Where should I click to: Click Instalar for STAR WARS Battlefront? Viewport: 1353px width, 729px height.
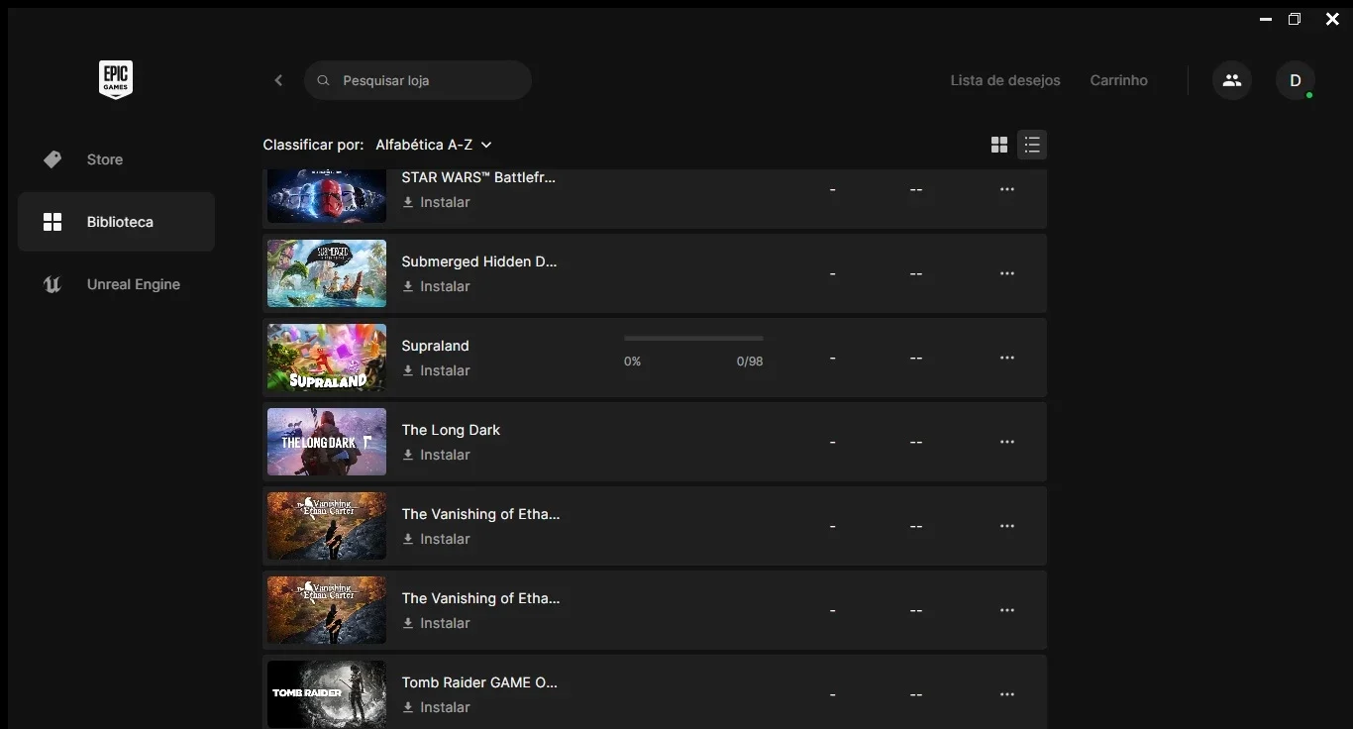point(436,202)
